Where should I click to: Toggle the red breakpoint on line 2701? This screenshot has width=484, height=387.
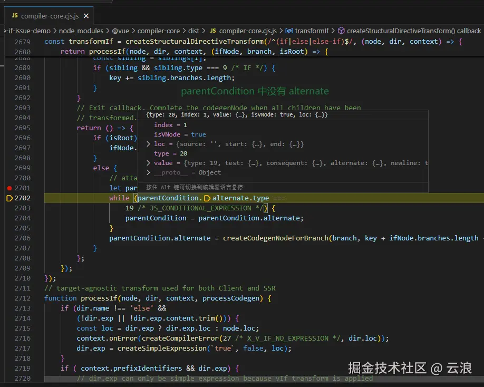coord(9,188)
